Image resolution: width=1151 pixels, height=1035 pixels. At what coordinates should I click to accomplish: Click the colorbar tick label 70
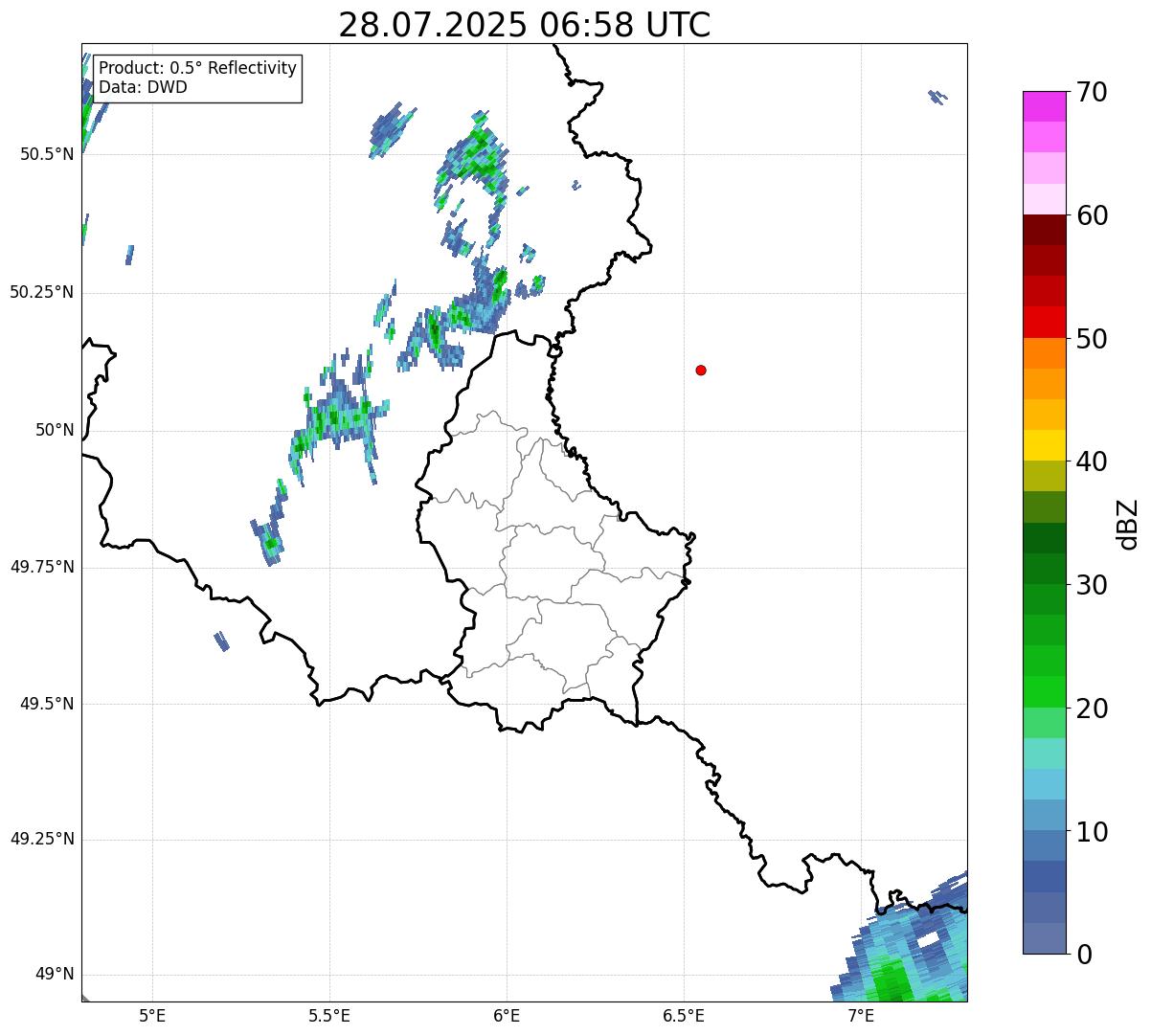1091,92
